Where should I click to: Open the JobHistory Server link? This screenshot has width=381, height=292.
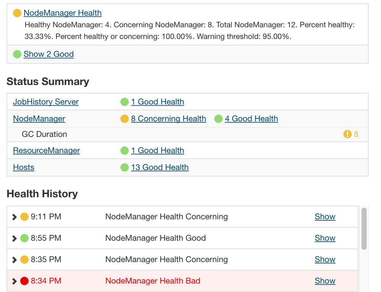tap(46, 102)
